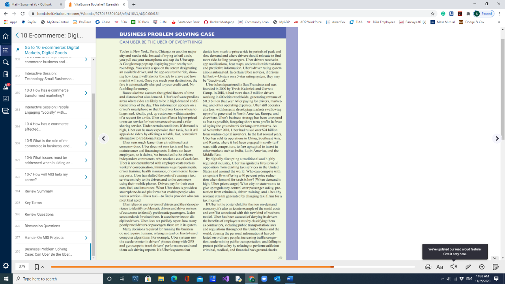Viewport: 505px width, 284px height.
Task: Go back with the chapter title arrow
Action: 17,35
